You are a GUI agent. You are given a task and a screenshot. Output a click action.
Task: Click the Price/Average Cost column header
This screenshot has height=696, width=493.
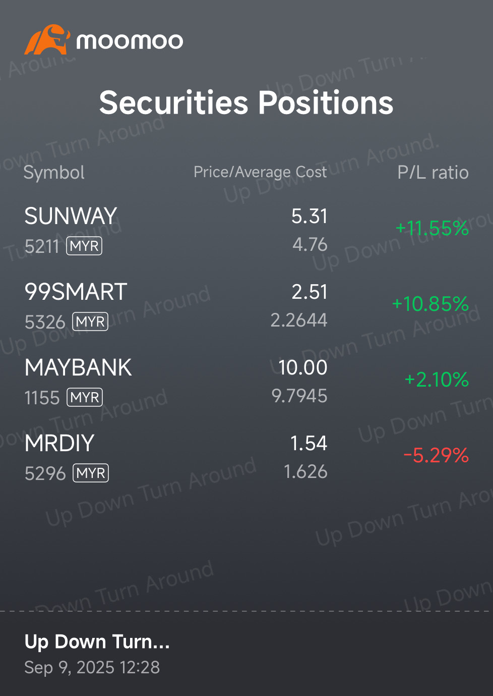coord(260,172)
